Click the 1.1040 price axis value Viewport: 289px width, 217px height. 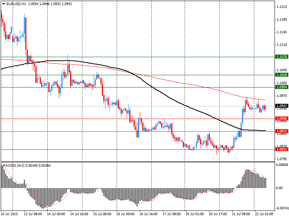(x=282, y=70)
